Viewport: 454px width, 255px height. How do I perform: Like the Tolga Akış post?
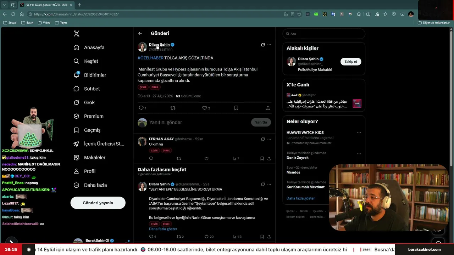pos(205,108)
